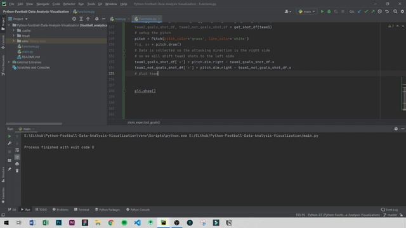Close the functions.py editor tab
This screenshot has height=228, width=406.
click(x=159, y=19)
